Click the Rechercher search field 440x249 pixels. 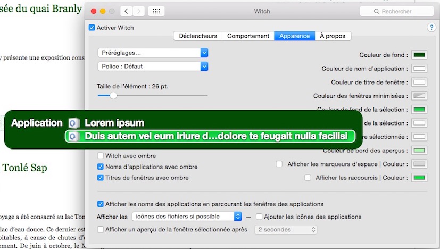click(396, 11)
